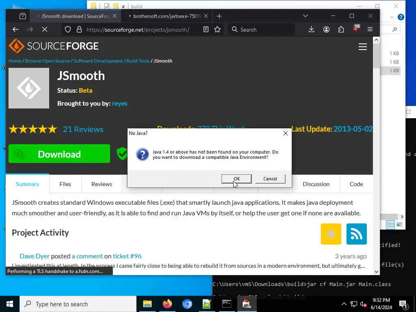Click the Firefox Search box
416x312 pixels.
[x=262, y=29]
